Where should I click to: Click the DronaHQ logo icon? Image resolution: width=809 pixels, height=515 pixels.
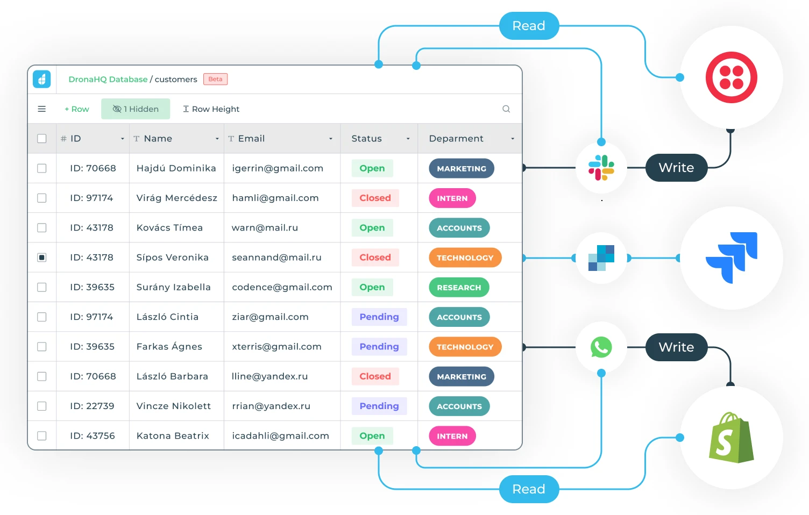tap(41, 79)
